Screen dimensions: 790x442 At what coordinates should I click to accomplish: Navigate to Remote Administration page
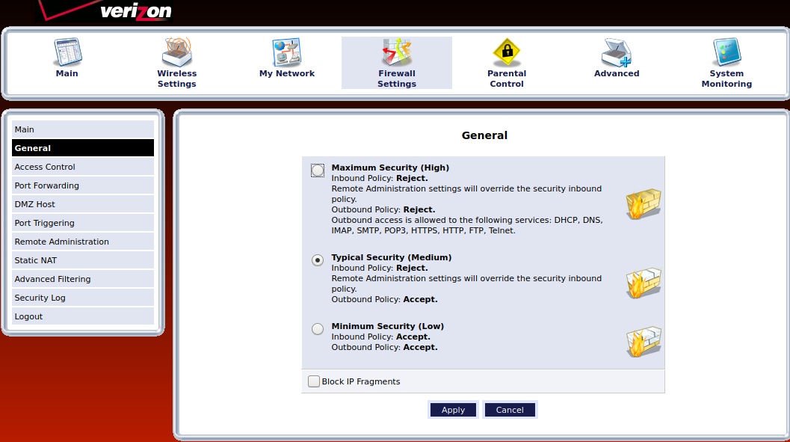[x=82, y=242]
